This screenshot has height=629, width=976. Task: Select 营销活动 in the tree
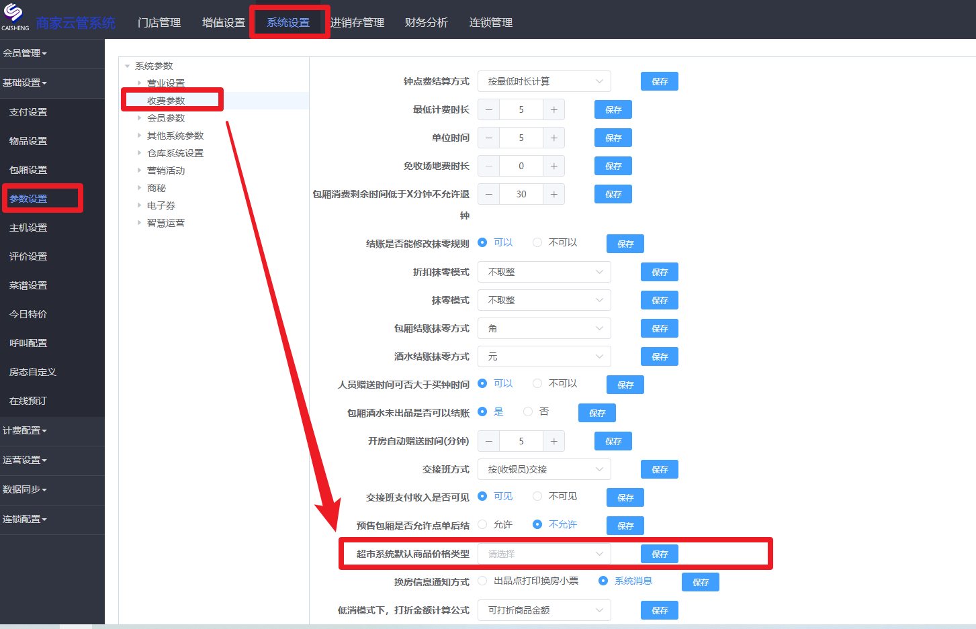pos(166,171)
